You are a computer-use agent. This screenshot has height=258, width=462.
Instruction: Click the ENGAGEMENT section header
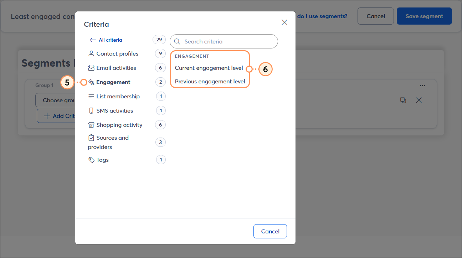tap(192, 56)
